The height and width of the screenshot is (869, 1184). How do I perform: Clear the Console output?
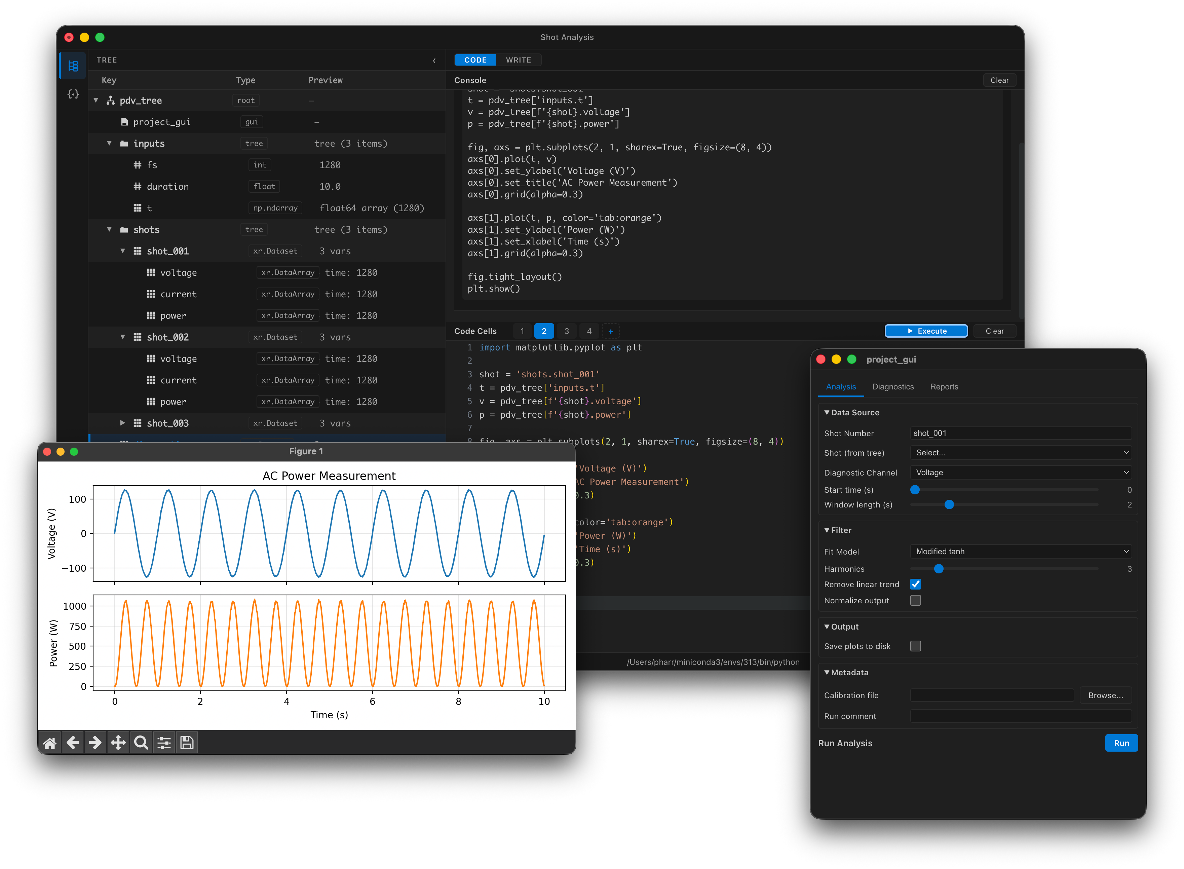(999, 80)
